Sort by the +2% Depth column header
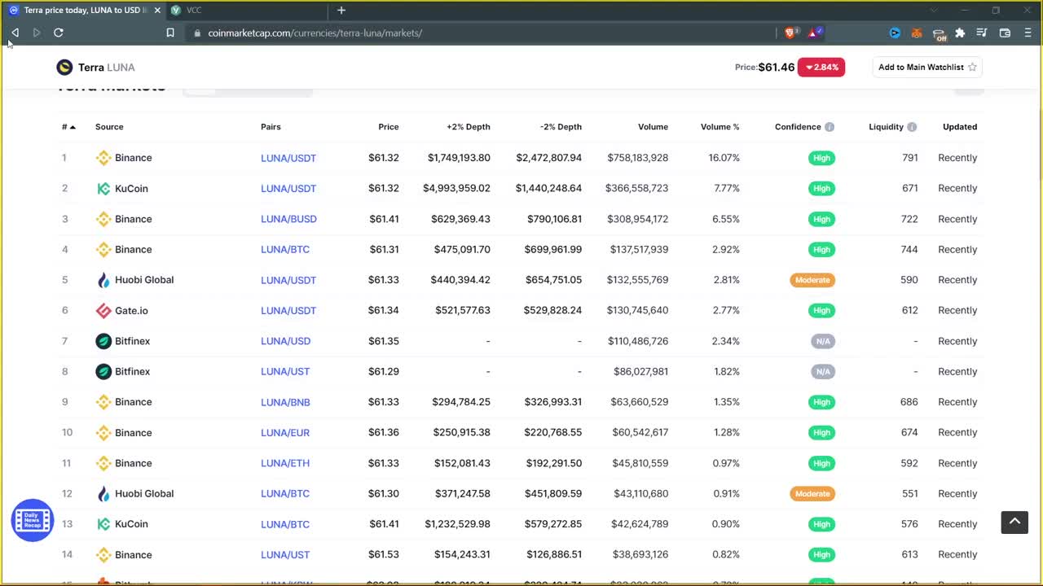Screen dimensions: 1043x586 click(469, 127)
